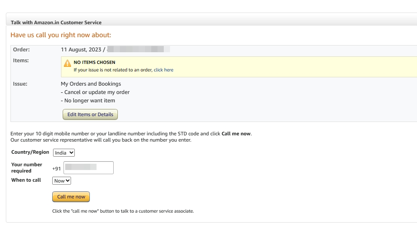Click the +91 country code prefix

pyautogui.click(x=56, y=169)
